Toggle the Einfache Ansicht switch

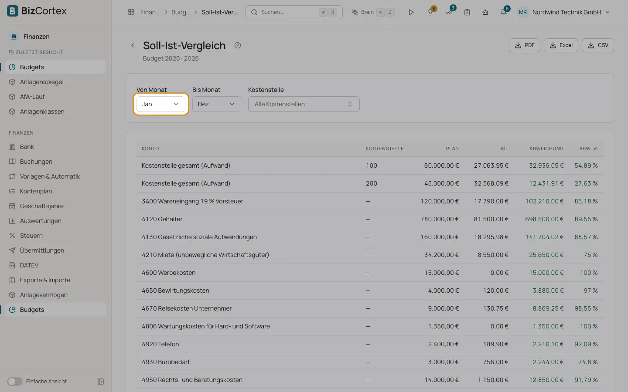(x=14, y=382)
